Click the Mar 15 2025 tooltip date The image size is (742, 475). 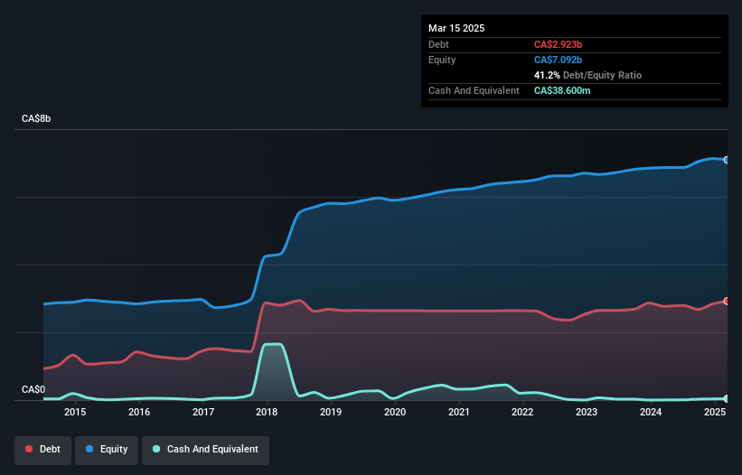456,28
